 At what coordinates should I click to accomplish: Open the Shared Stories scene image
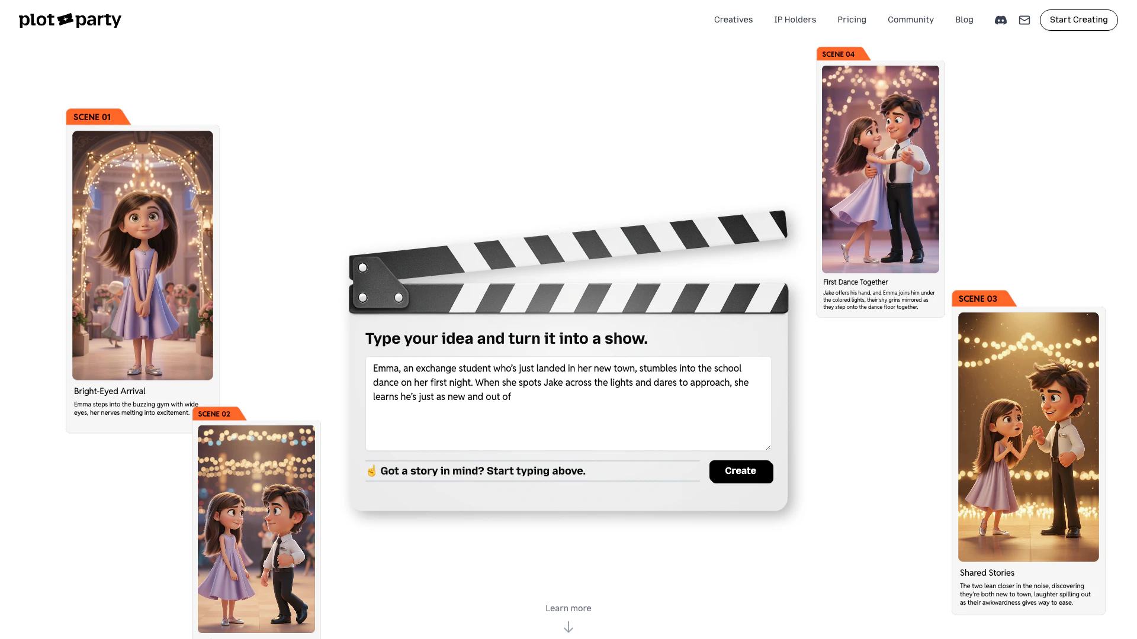[x=1028, y=437]
